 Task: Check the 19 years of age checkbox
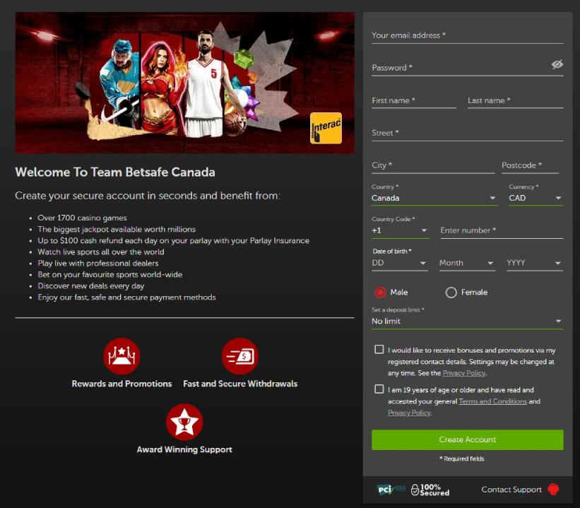tap(379, 389)
